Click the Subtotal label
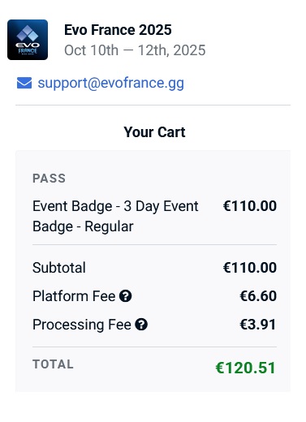The image size is (306, 422). tap(59, 268)
